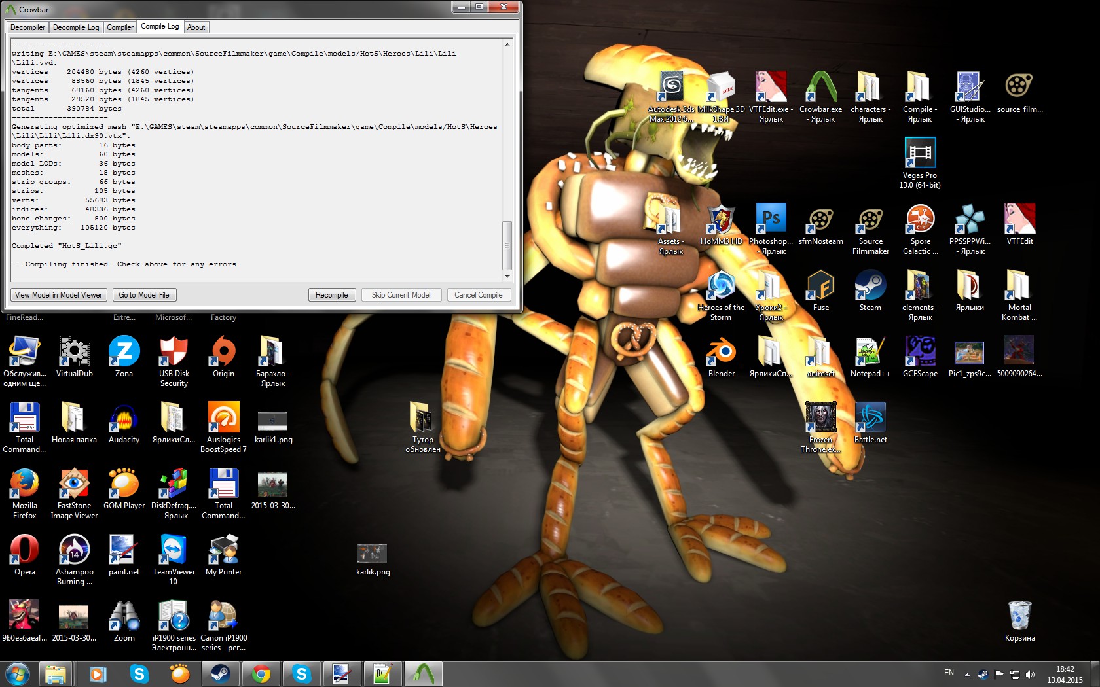Select the Spore Galactic desktop icon

[920, 229]
